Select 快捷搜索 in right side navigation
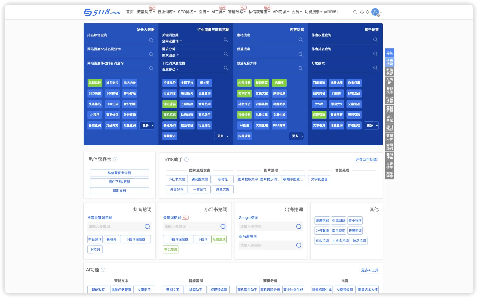 (390, 62)
